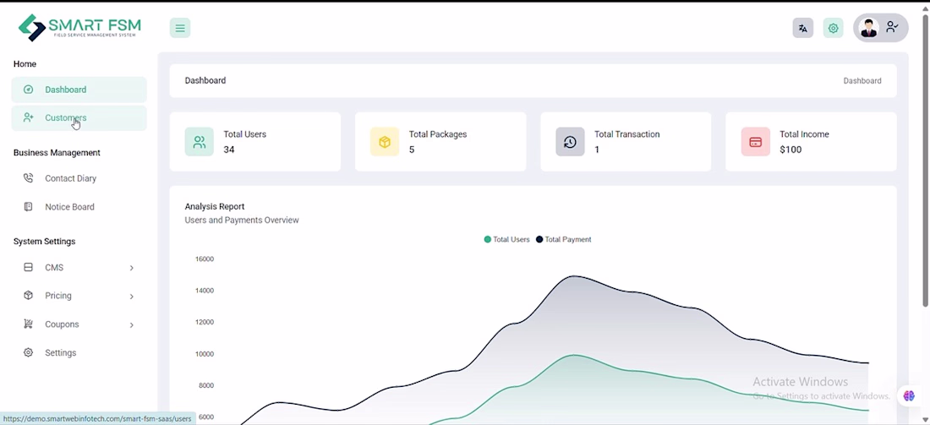930x425 pixels.
Task: Click the Total Users card value 34
Action: pyautogui.click(x=229, y=150)
